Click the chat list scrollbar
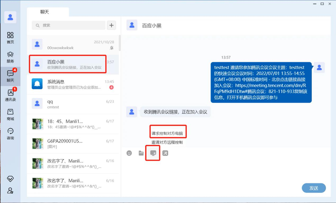The width and height of the screenshot is (336, 203). [x=120, y=43]
